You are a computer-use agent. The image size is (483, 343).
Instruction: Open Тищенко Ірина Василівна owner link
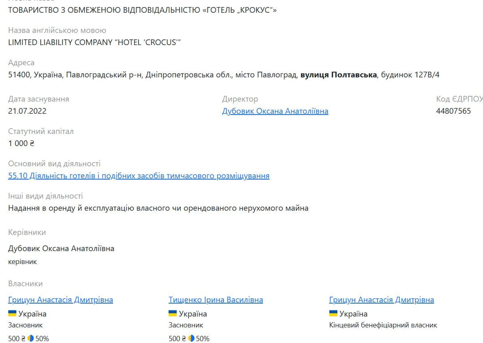pyautogui.click(x=216, y=300)
